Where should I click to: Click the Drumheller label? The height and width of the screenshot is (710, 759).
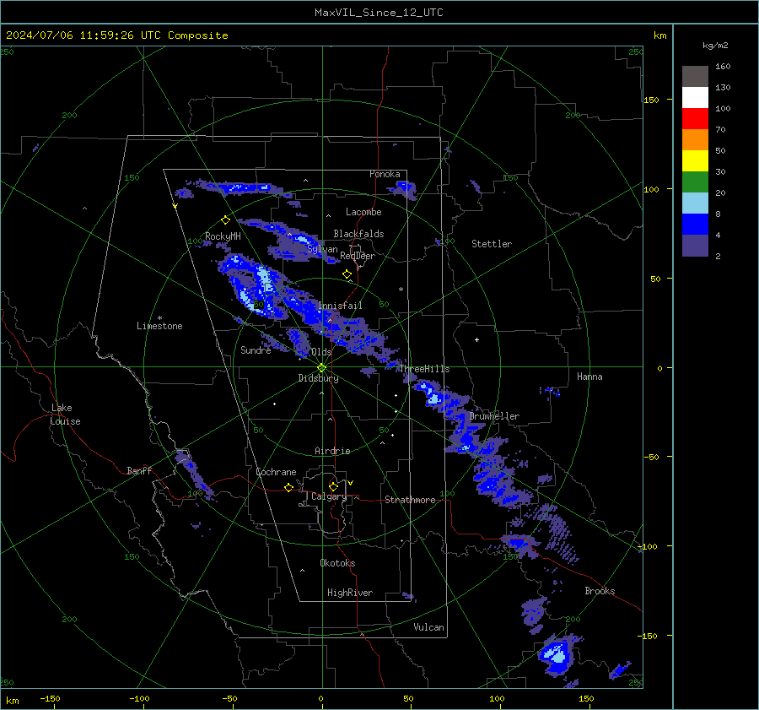coord(494,416)
